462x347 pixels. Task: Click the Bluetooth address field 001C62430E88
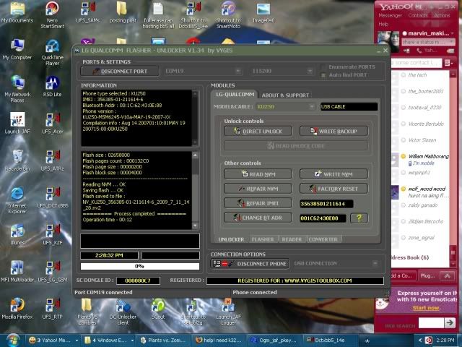click(x=323, y=218)
